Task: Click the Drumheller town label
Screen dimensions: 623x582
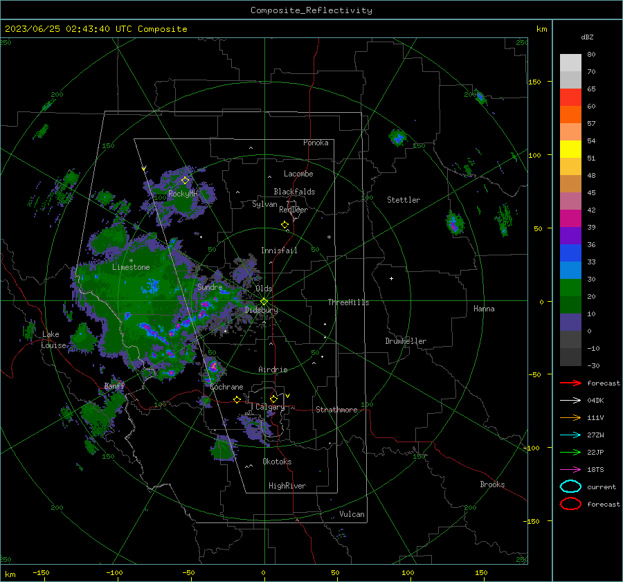Action: (406, 341)
